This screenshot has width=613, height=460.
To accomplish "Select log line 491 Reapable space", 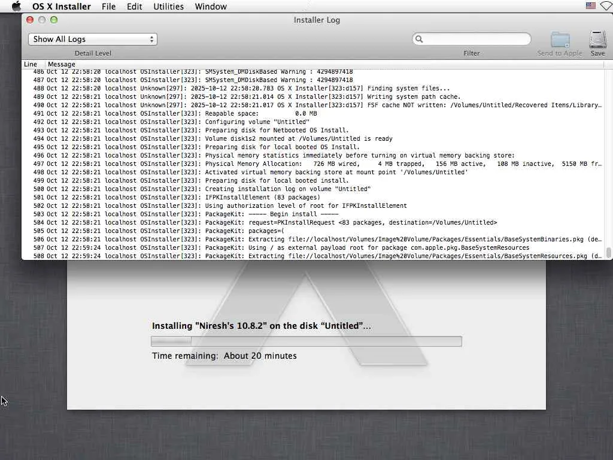I will (x=312, y=113).
